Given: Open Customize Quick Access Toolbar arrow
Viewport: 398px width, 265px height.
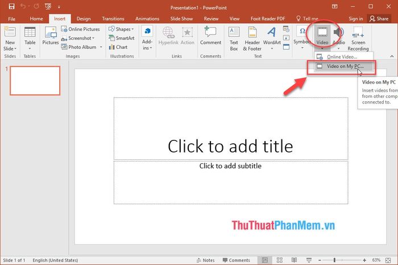Looking at the screenshot, I should (59, 7).
